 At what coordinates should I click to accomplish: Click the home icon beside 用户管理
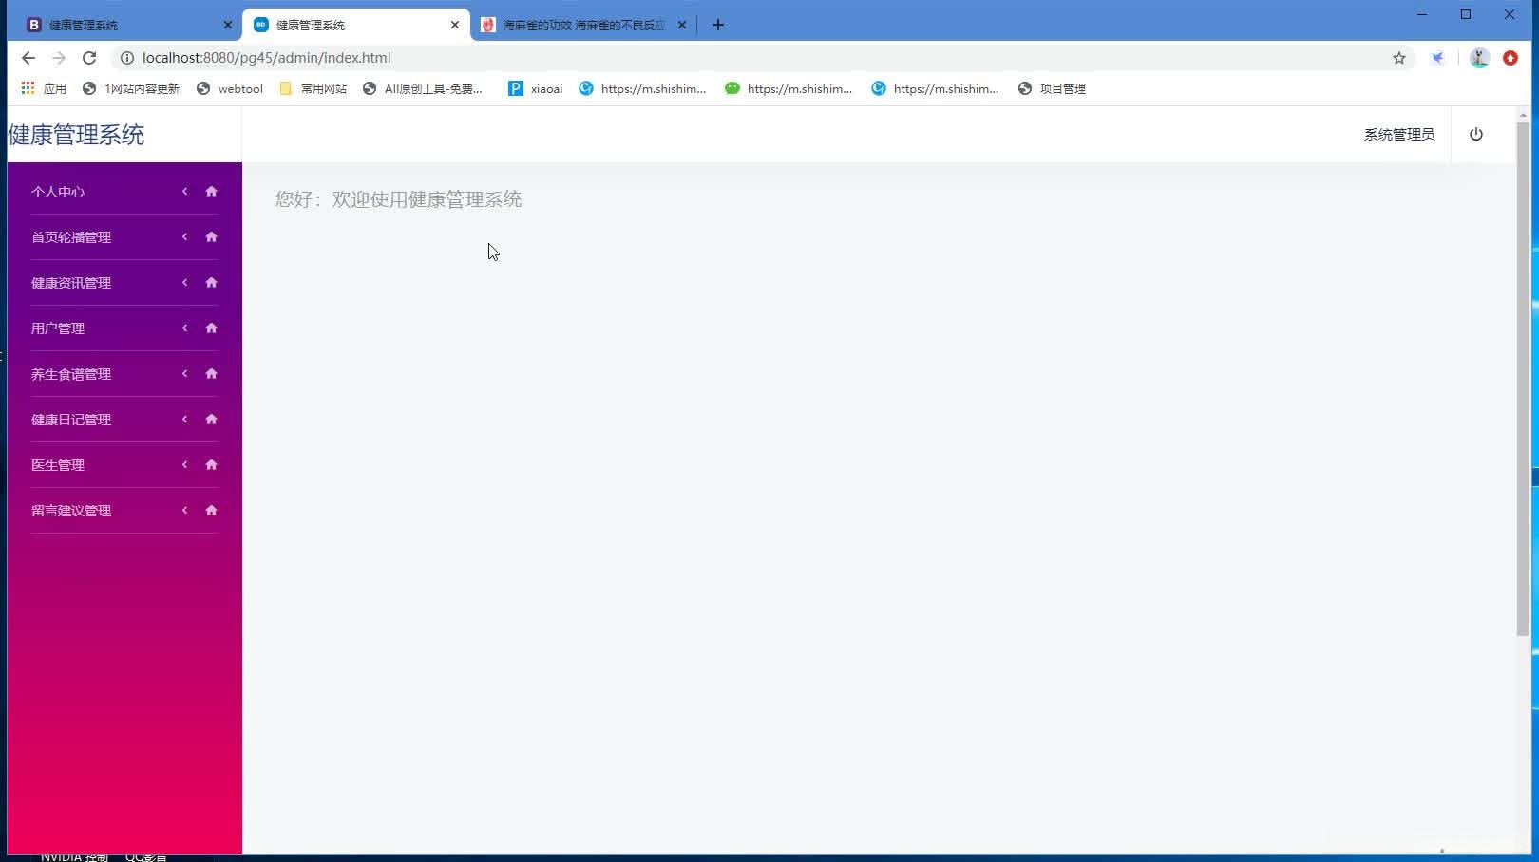pos(210,328)
